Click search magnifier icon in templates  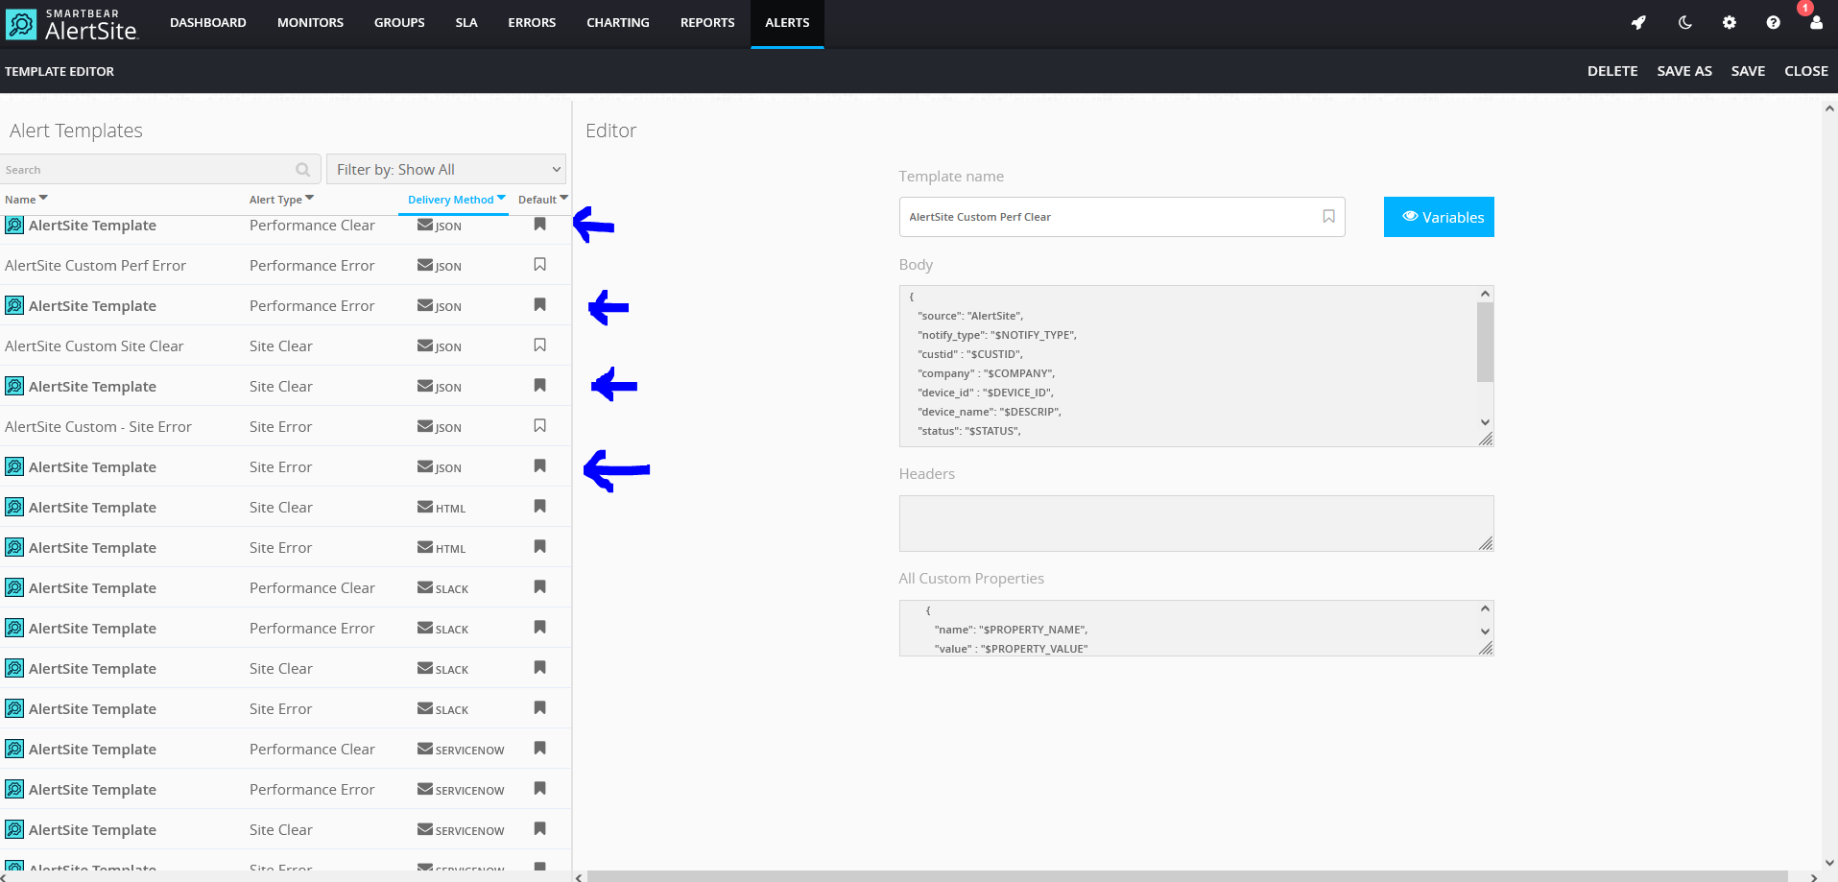303,170
